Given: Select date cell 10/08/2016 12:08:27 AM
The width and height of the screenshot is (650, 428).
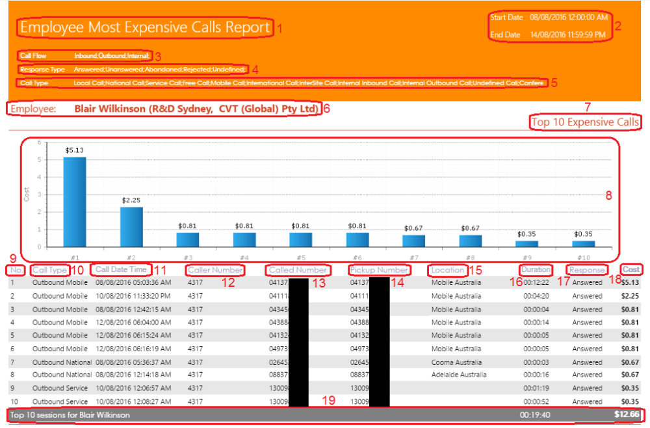Looking at the screenshot, I should coord(133,401).
